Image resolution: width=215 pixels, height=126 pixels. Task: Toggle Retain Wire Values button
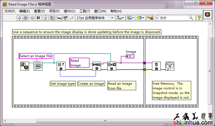[52, 18]
